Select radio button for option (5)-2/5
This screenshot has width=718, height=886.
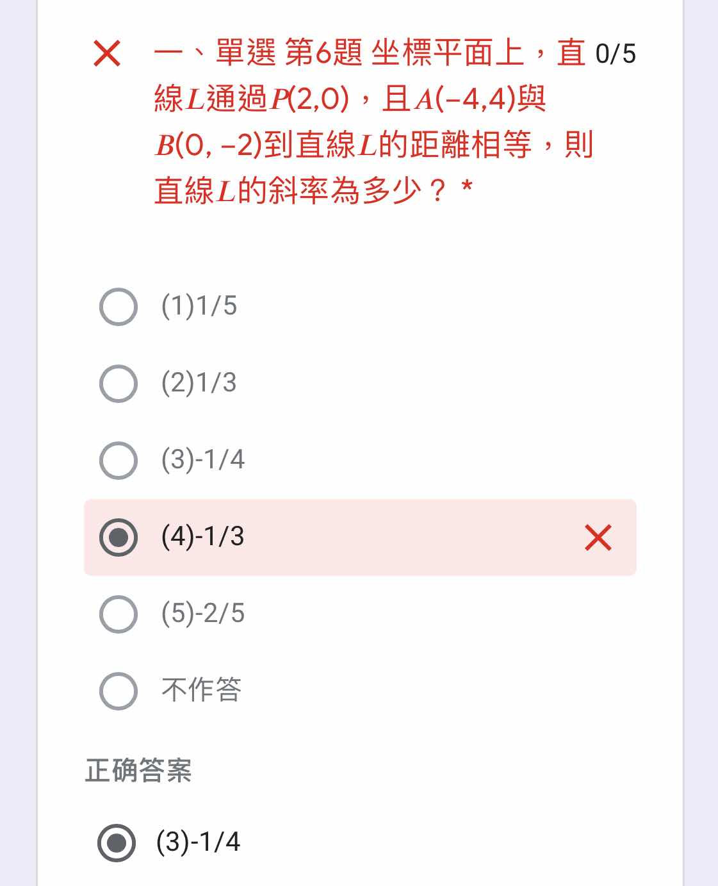tap(118, 614)
